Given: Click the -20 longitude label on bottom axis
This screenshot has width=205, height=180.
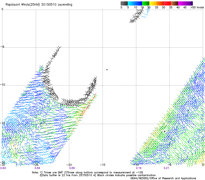Looking at the screenshot, I should tap(69, 165).
